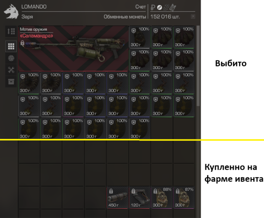This screenshot has width=264, height=218.
Task: Click the "Счет" account label
Action: [141, 7]
